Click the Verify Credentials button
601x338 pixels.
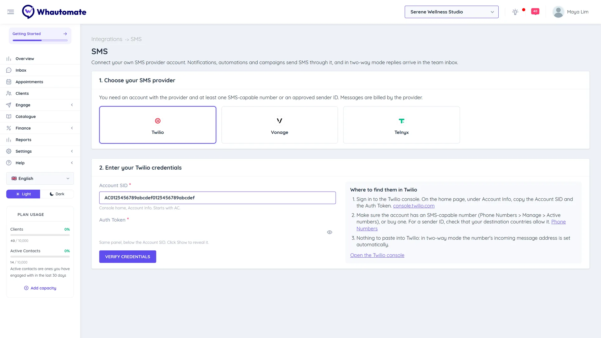(x=128, y=257)
